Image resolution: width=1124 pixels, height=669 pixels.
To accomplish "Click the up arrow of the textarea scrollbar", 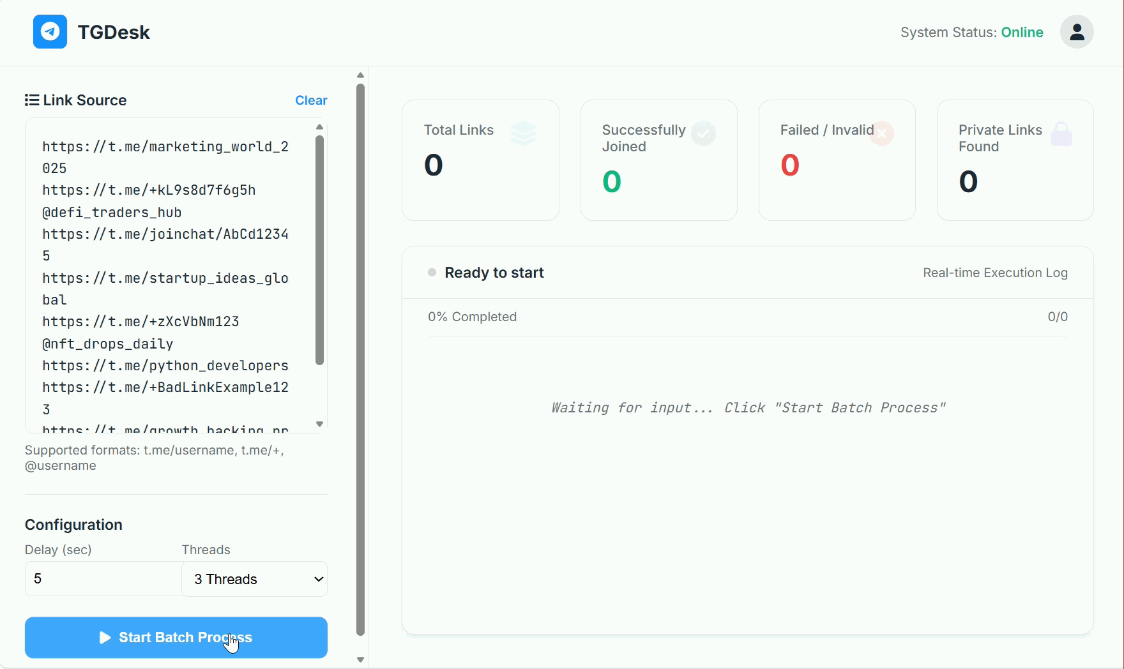I will [319, 127].
